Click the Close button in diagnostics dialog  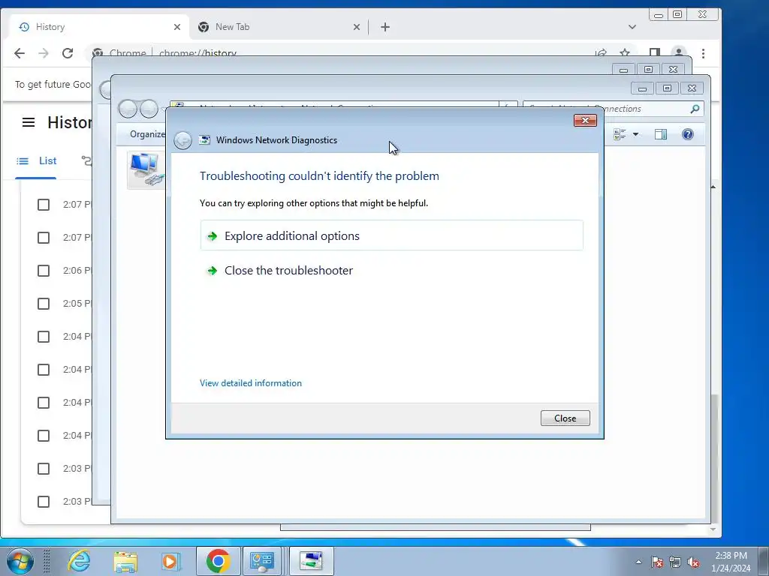tap(565, 418)
